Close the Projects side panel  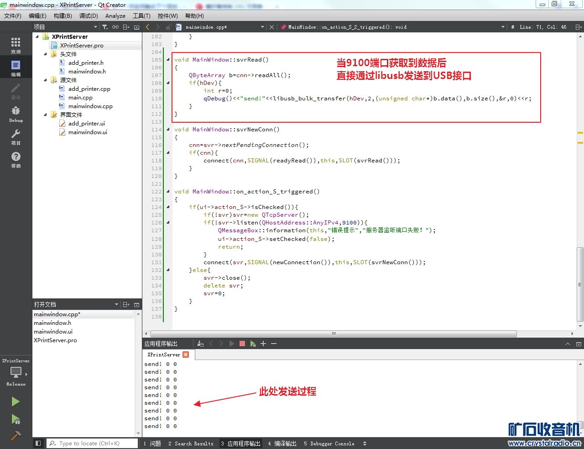click(x=136, y=27)
